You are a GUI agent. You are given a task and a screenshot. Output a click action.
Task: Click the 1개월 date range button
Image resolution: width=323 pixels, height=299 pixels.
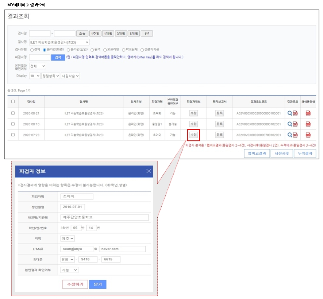pyautogui.click(x=108, y=34)
